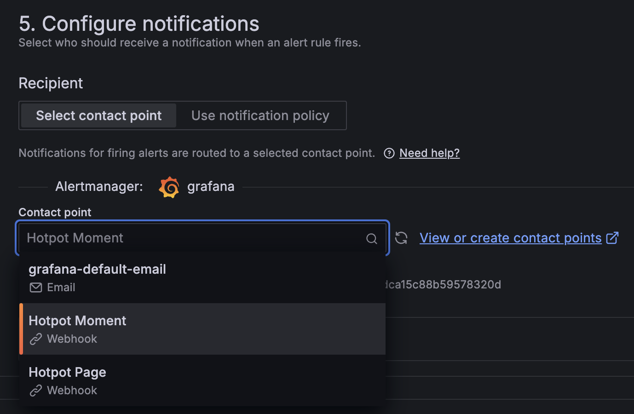Choose grafana-default-email from the list

[x=202, y=277]
